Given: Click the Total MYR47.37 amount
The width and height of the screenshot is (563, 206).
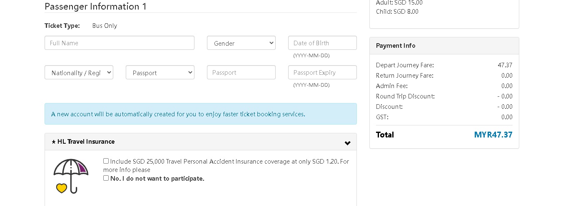Looking at the screenshot, I should point(493,135).
